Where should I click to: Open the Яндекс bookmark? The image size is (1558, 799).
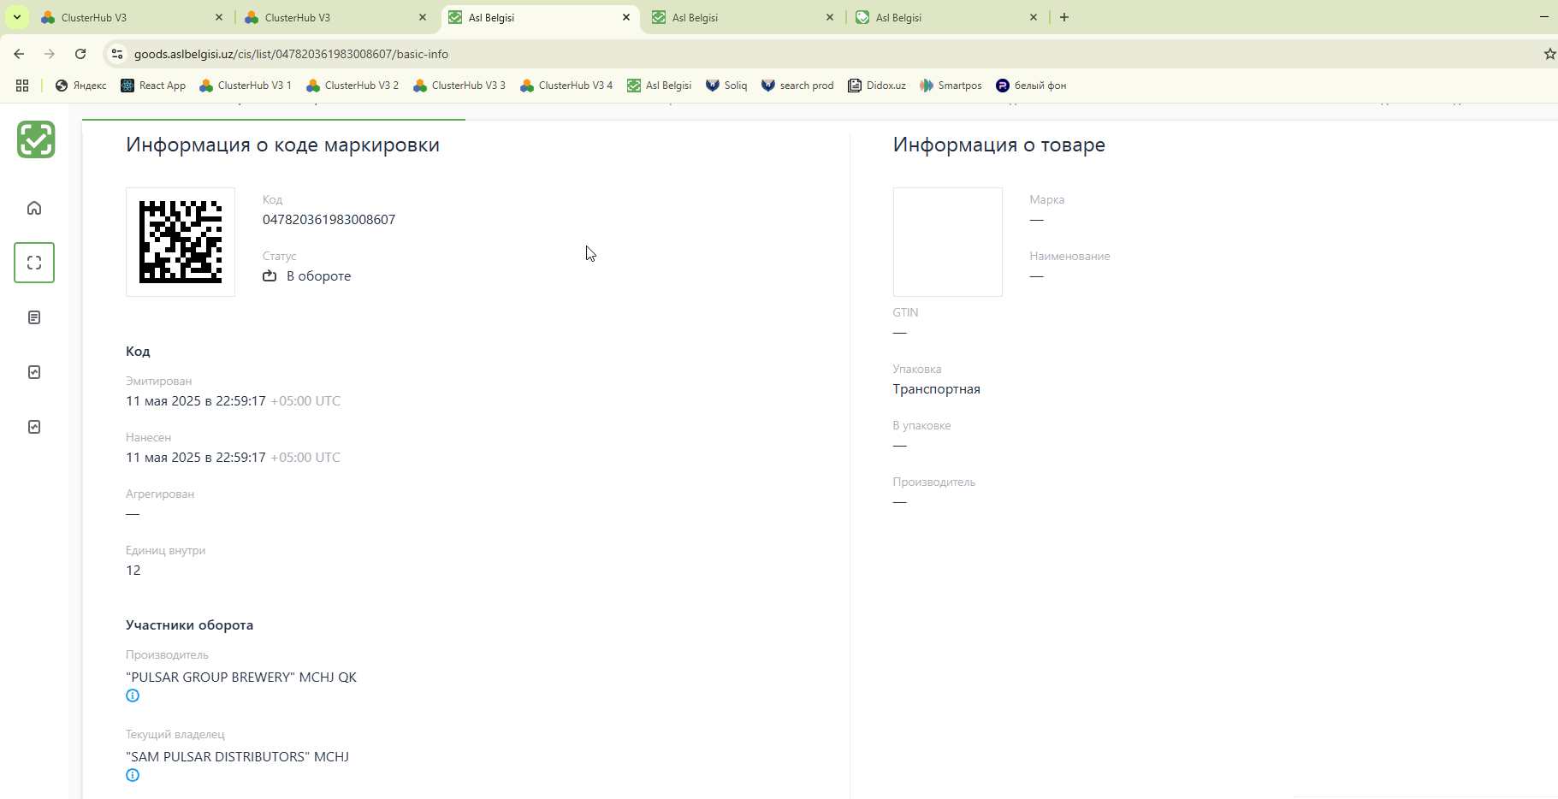(81, 86)
